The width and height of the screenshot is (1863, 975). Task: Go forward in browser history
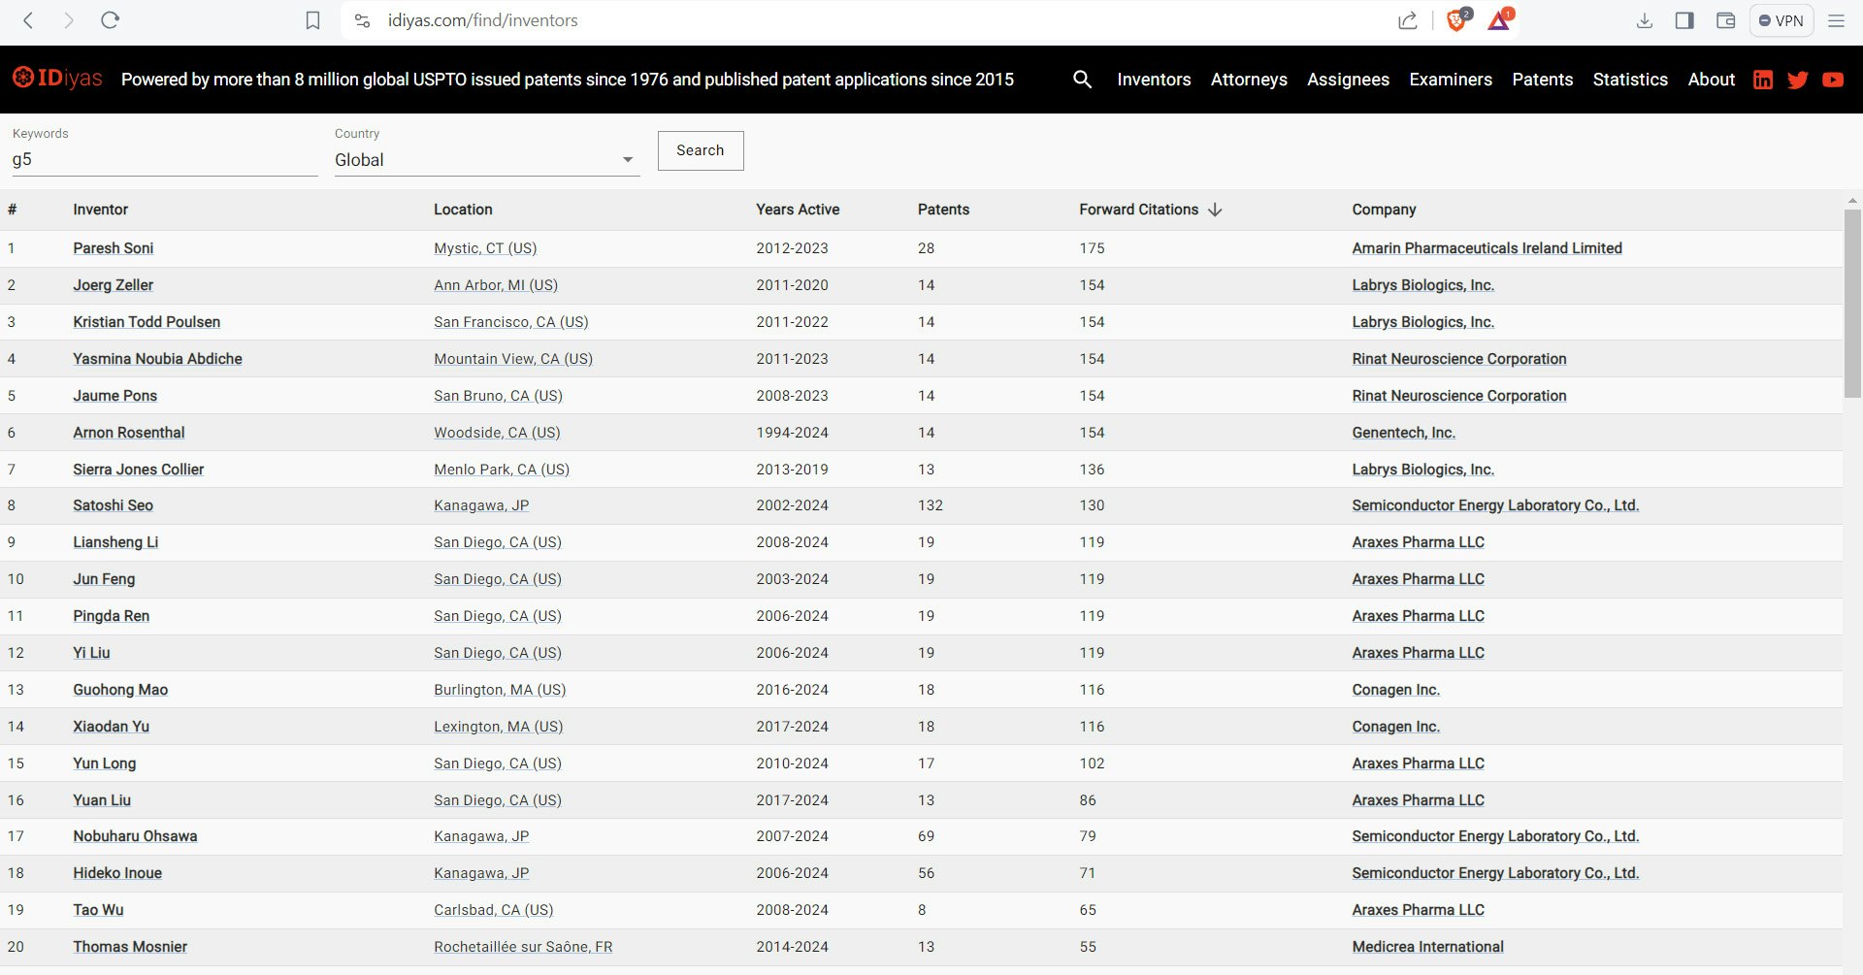[68, 20]
